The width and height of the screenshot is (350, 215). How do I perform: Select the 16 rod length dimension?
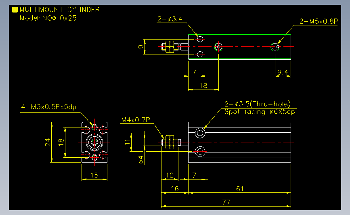tap(175, 189)
